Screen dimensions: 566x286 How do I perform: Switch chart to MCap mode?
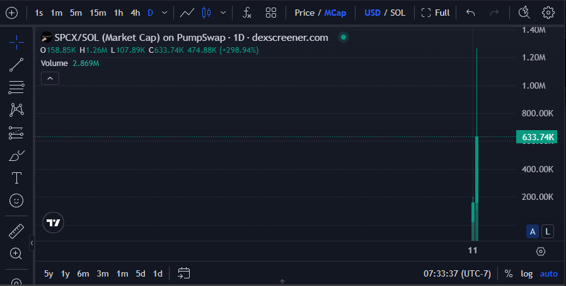click(335, 13)
